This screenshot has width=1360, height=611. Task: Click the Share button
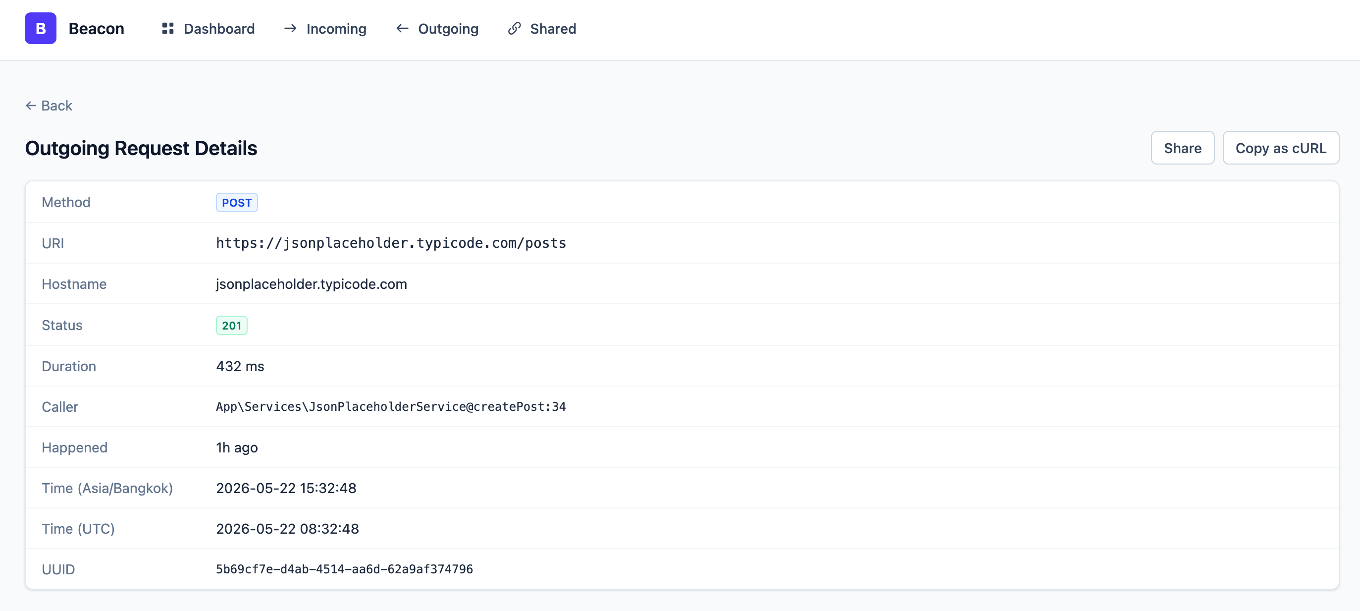click(x=1182, y=148)
